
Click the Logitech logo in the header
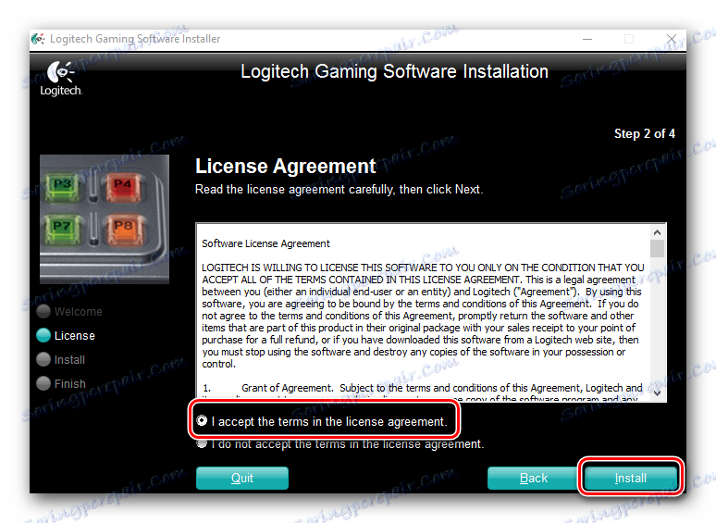click(x=61, y=79)
